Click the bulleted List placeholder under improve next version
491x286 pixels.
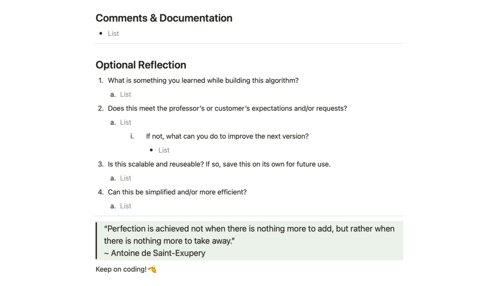click(x=164, y=150)
